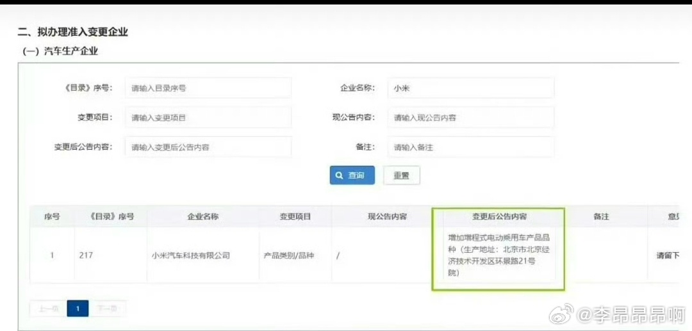
Task: Click the blue 查询 search button
Action: click(352, 175)
